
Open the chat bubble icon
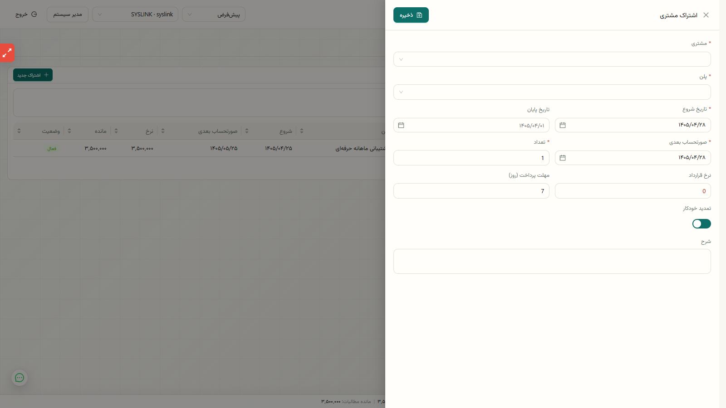click(20, 378)
